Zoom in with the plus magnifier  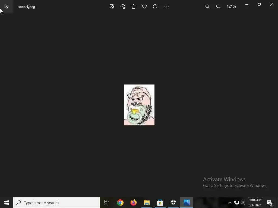(x=218, y=6)
